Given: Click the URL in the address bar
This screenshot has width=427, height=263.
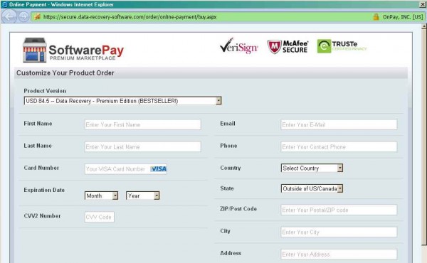Looking at the screenshot, I should click(x=130, y=17).
